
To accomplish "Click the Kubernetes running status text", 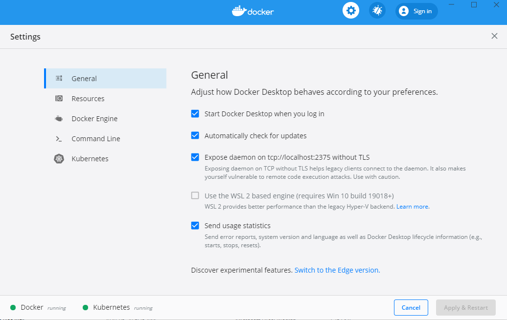I will click(143, 308).
